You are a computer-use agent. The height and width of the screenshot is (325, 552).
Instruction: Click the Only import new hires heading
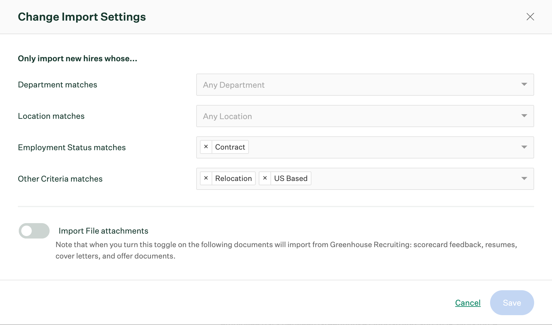(78, 58)
